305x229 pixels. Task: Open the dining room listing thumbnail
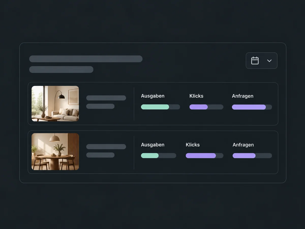pyautogui.click(x=55, y=152)
